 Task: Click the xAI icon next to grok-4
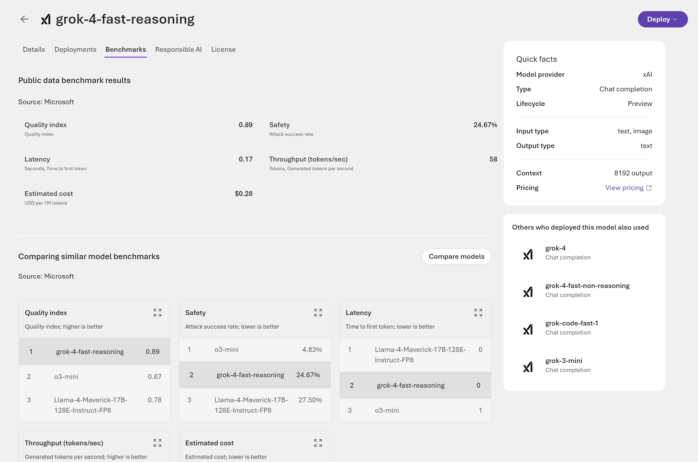528,253
